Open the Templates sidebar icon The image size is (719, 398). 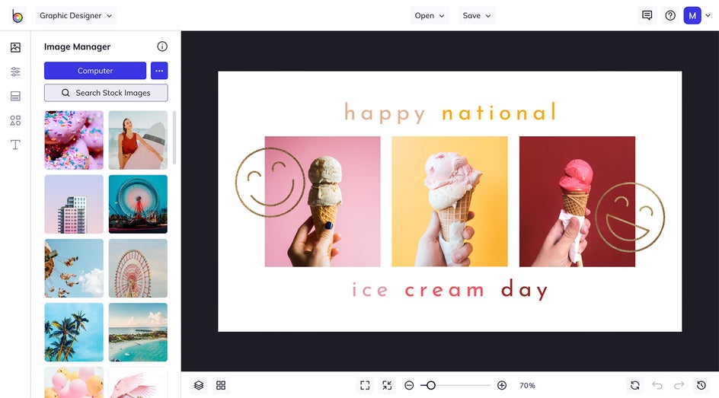click(x=15, y=96)
